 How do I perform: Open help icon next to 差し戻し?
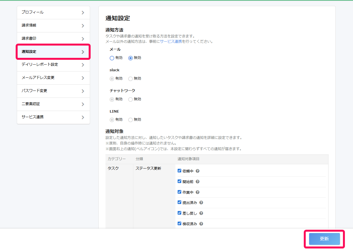[201, 213]
